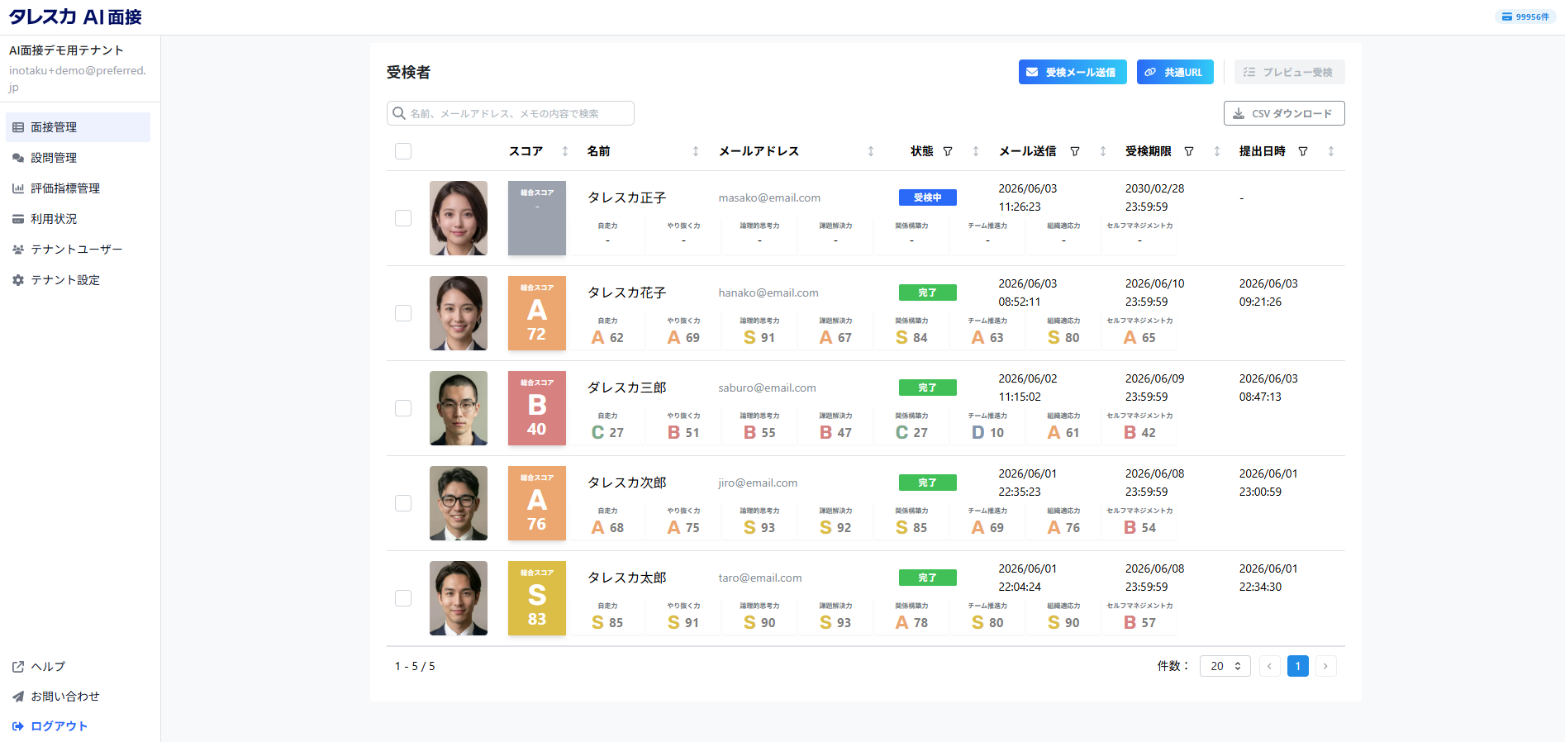Check the row for タレスカ太郎

403,598
